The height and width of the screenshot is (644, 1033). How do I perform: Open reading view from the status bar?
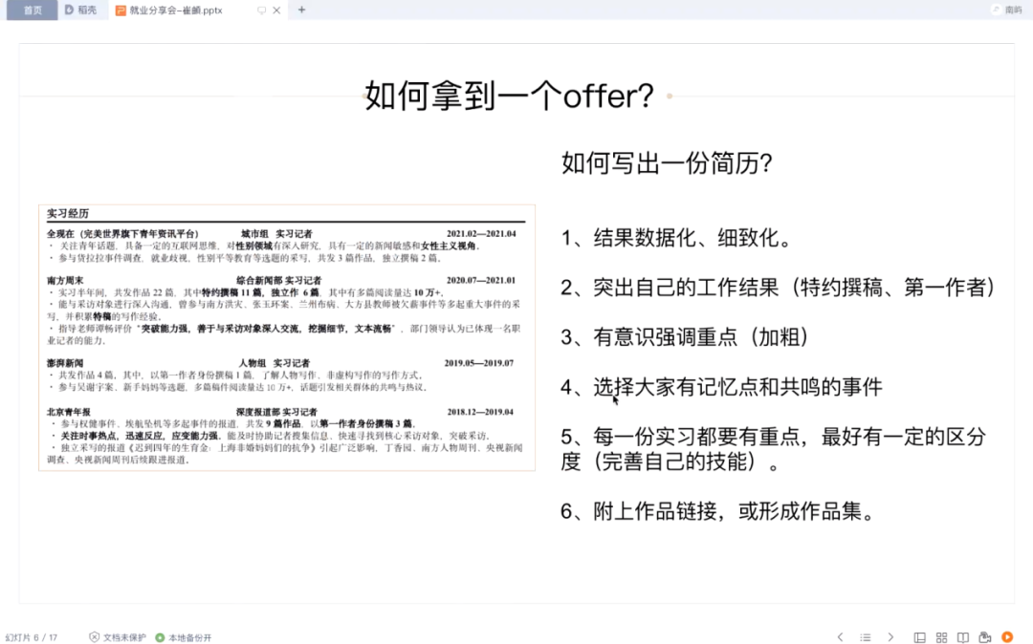[x=964, y=637]
